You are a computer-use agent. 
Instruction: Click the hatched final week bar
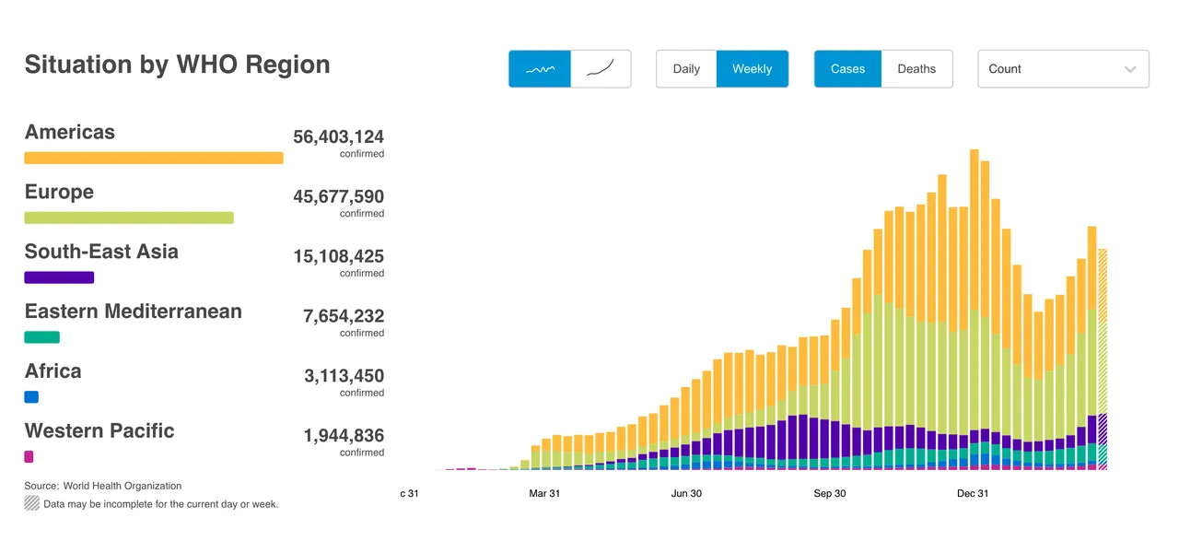[1103, 359]
